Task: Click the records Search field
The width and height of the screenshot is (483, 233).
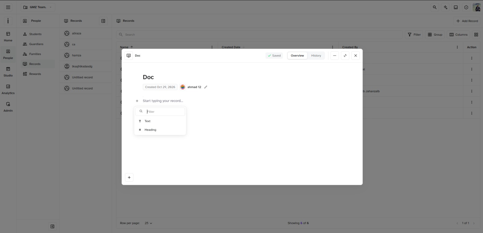Action: coord(260,35)
